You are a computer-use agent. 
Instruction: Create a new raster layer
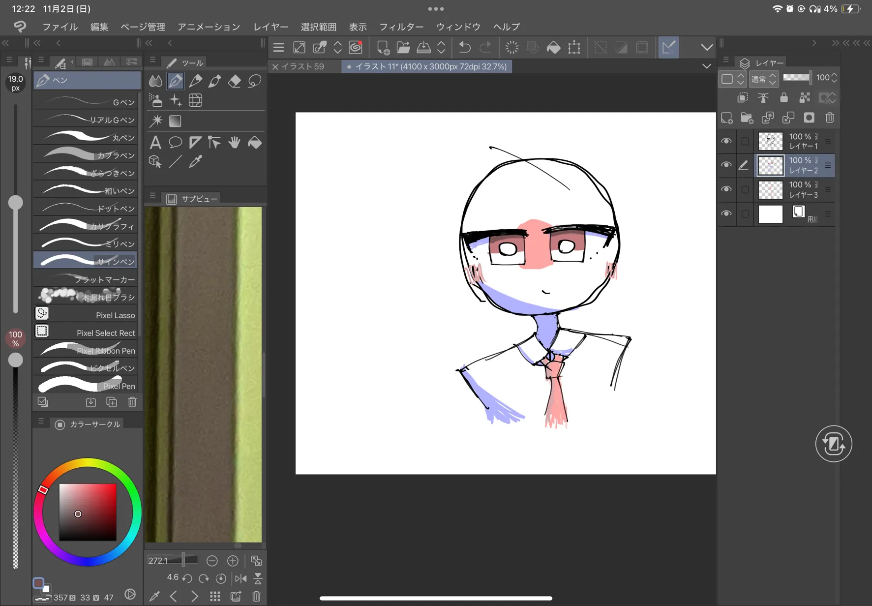(x=726, y=118)
